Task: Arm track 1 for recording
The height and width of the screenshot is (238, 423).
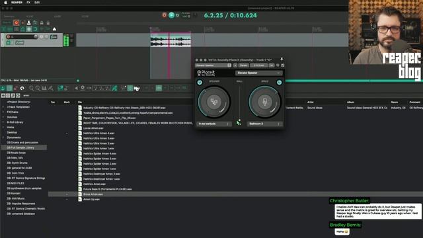Action: click(8, 37)
